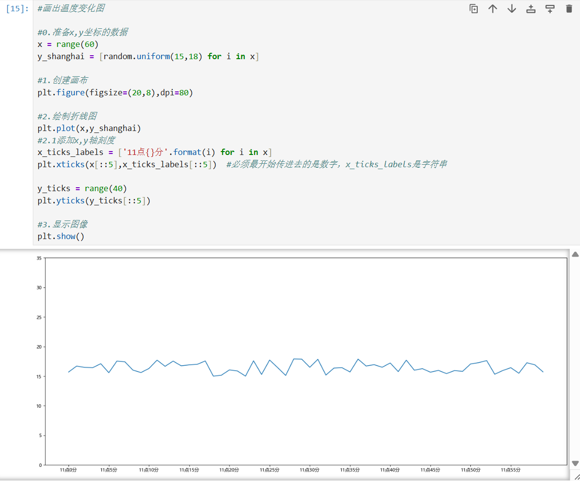580x484 pixels.
Task: Select the [15] cell execution prompt
Action: [18, 8]
